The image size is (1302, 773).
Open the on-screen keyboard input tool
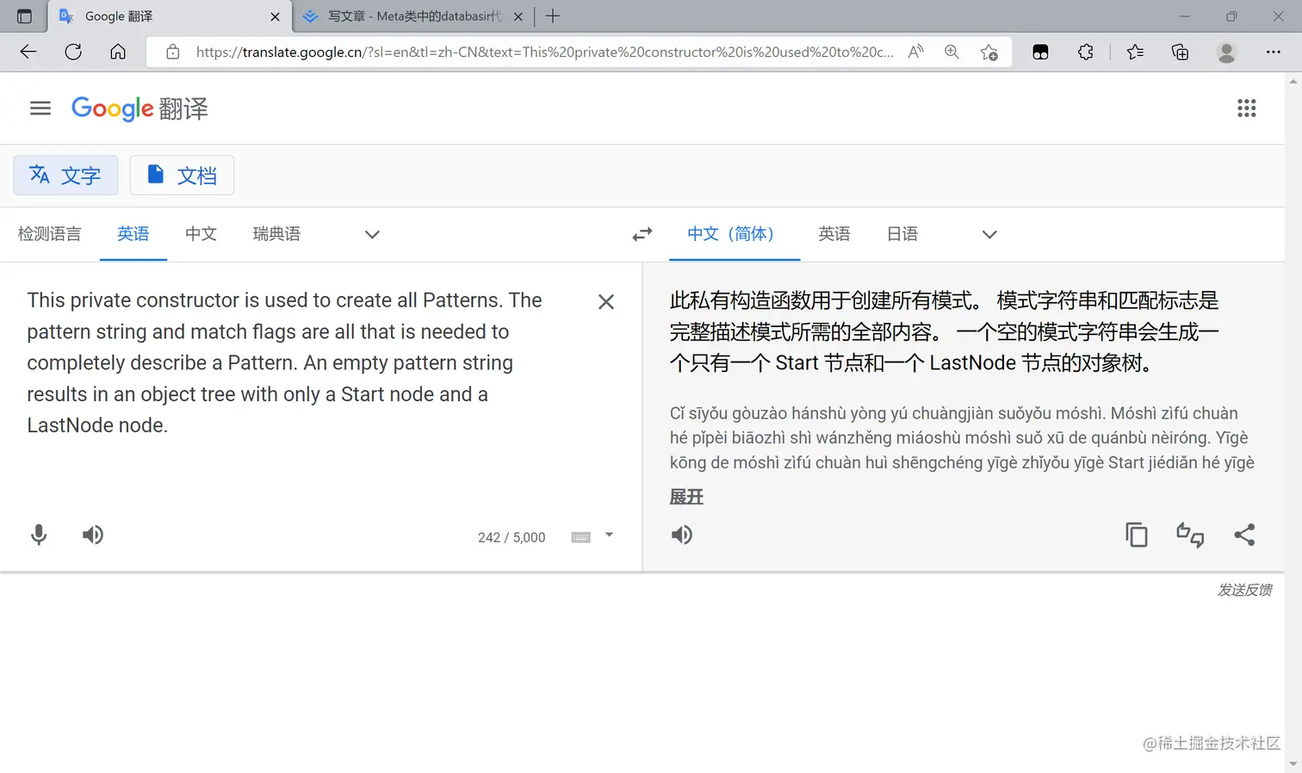point(581,537)
